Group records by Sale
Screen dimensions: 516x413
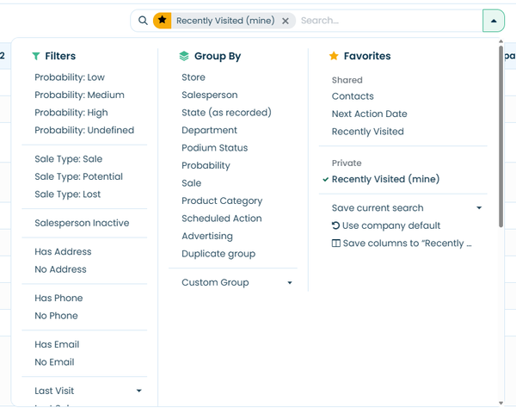[x=191, y=183]
